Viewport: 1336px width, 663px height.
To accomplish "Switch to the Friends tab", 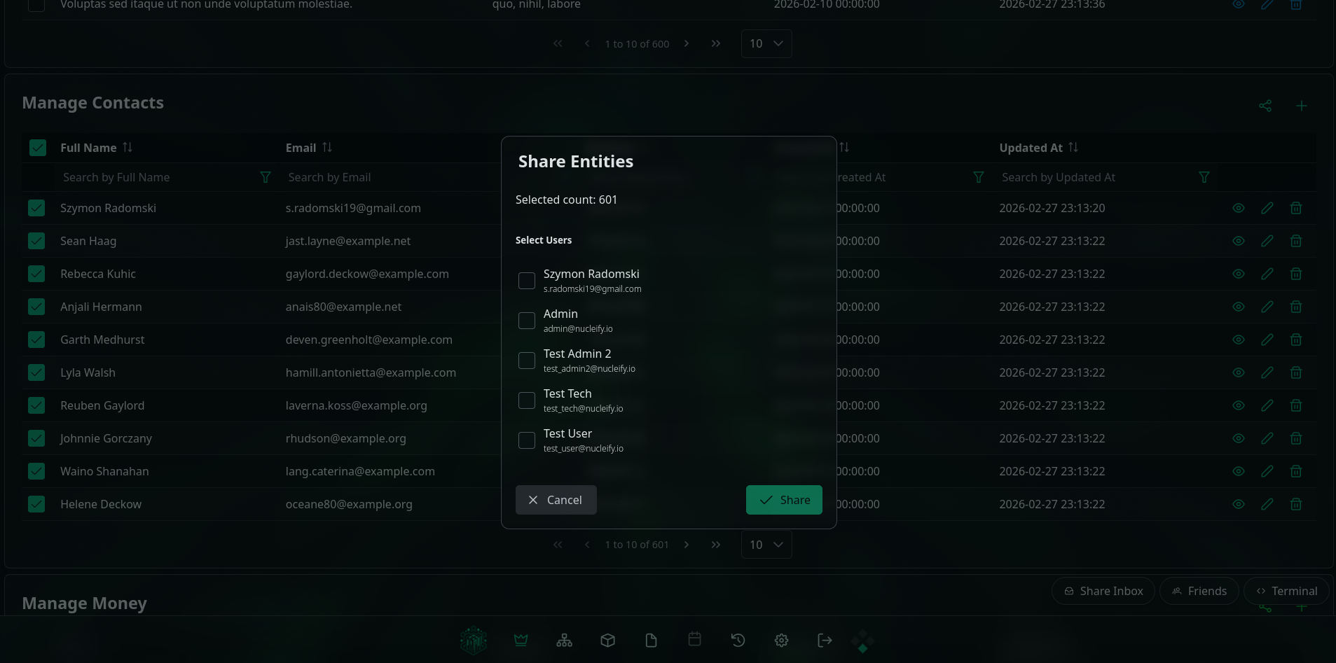I will (1199, 591).
